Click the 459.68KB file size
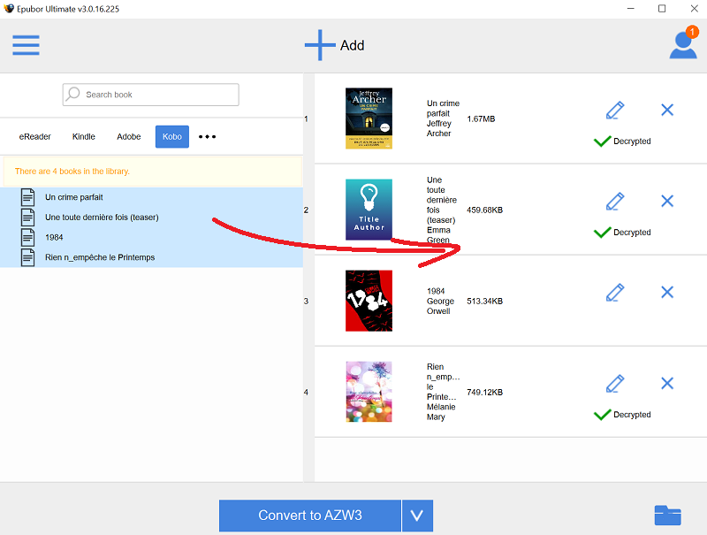 [484, 210]
